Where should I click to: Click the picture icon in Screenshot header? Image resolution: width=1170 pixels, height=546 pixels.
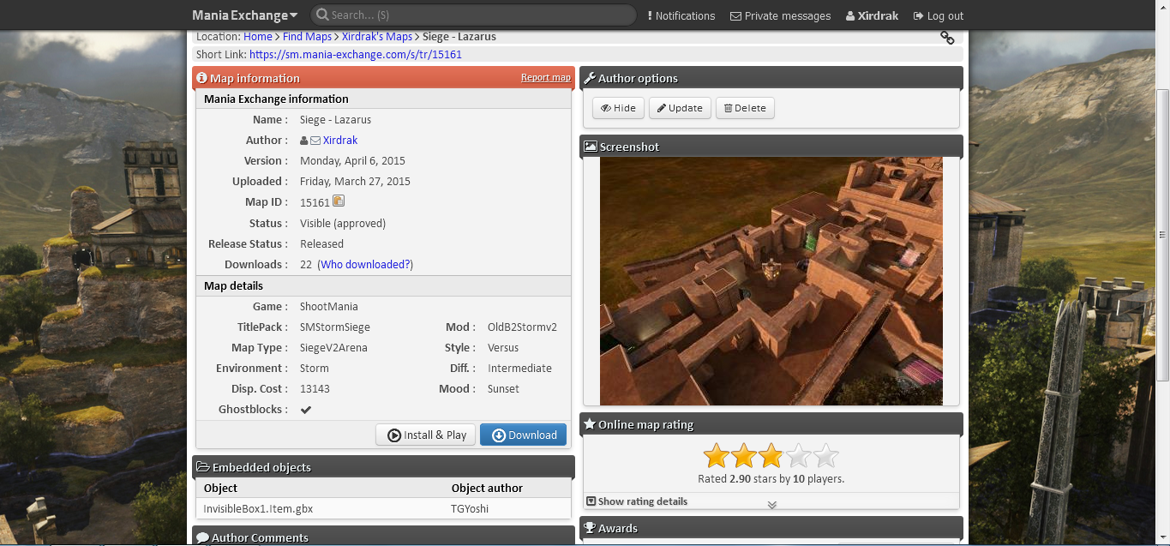pyautogui.click(x=590, y=147)
